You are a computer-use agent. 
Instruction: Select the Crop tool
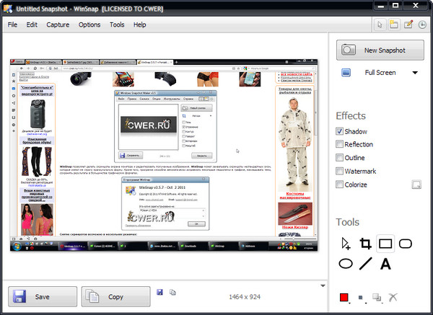pyautogui.click(x=365, y=244)
